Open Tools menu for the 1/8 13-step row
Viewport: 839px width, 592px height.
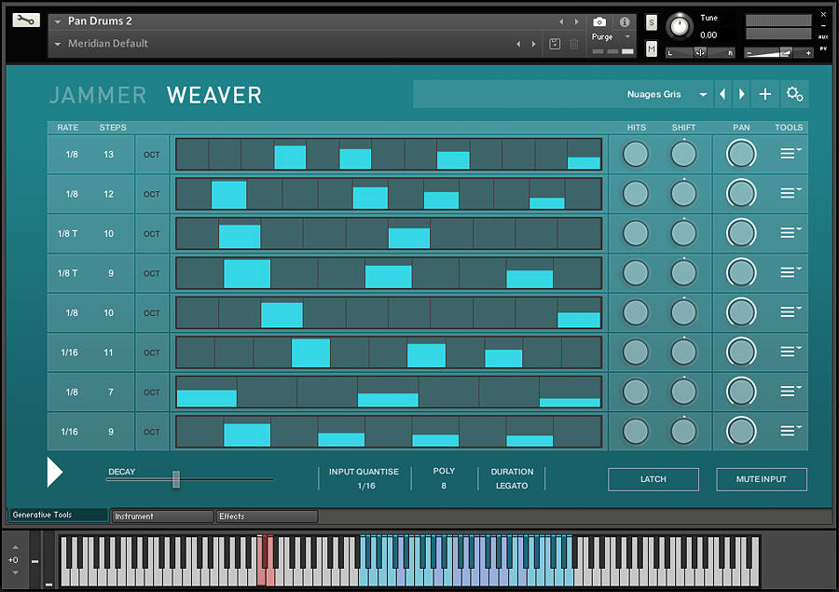[x=790, y=154]
